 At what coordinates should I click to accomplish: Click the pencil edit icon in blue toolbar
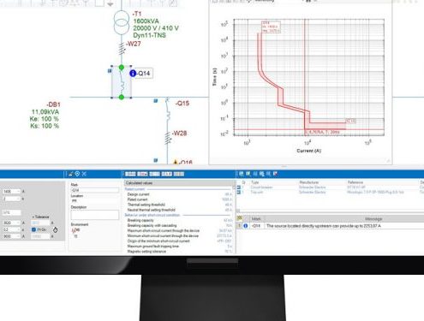(71, 174)
